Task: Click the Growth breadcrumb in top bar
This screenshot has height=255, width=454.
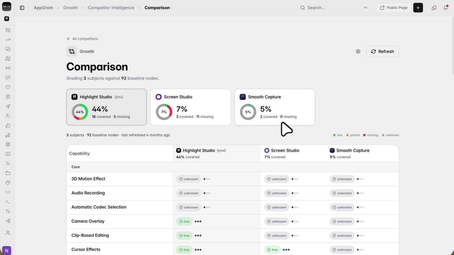Action: pos(70,8)
